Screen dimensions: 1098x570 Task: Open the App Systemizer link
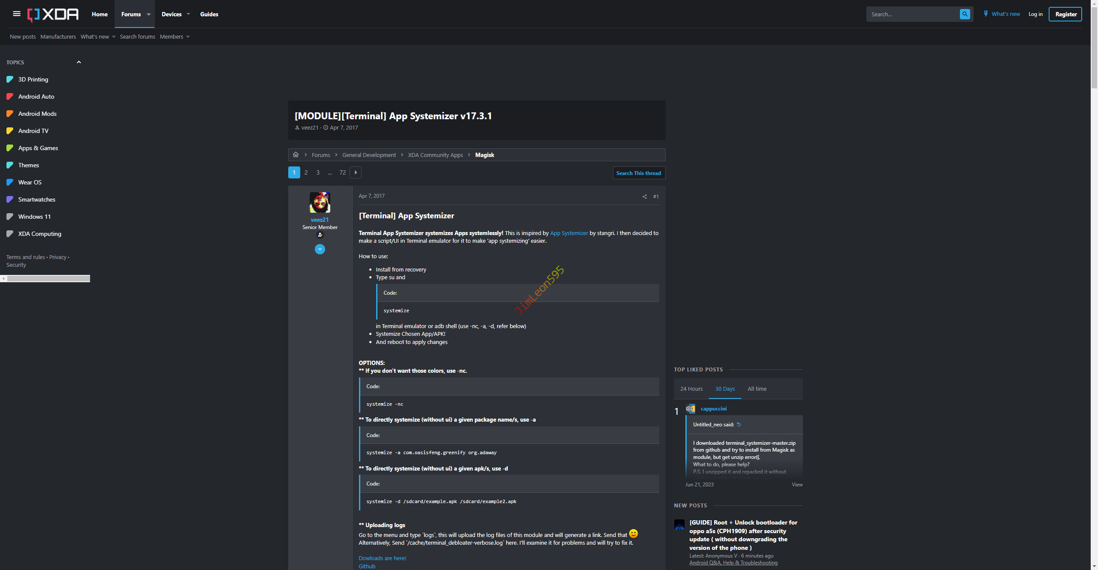(569, 233)
